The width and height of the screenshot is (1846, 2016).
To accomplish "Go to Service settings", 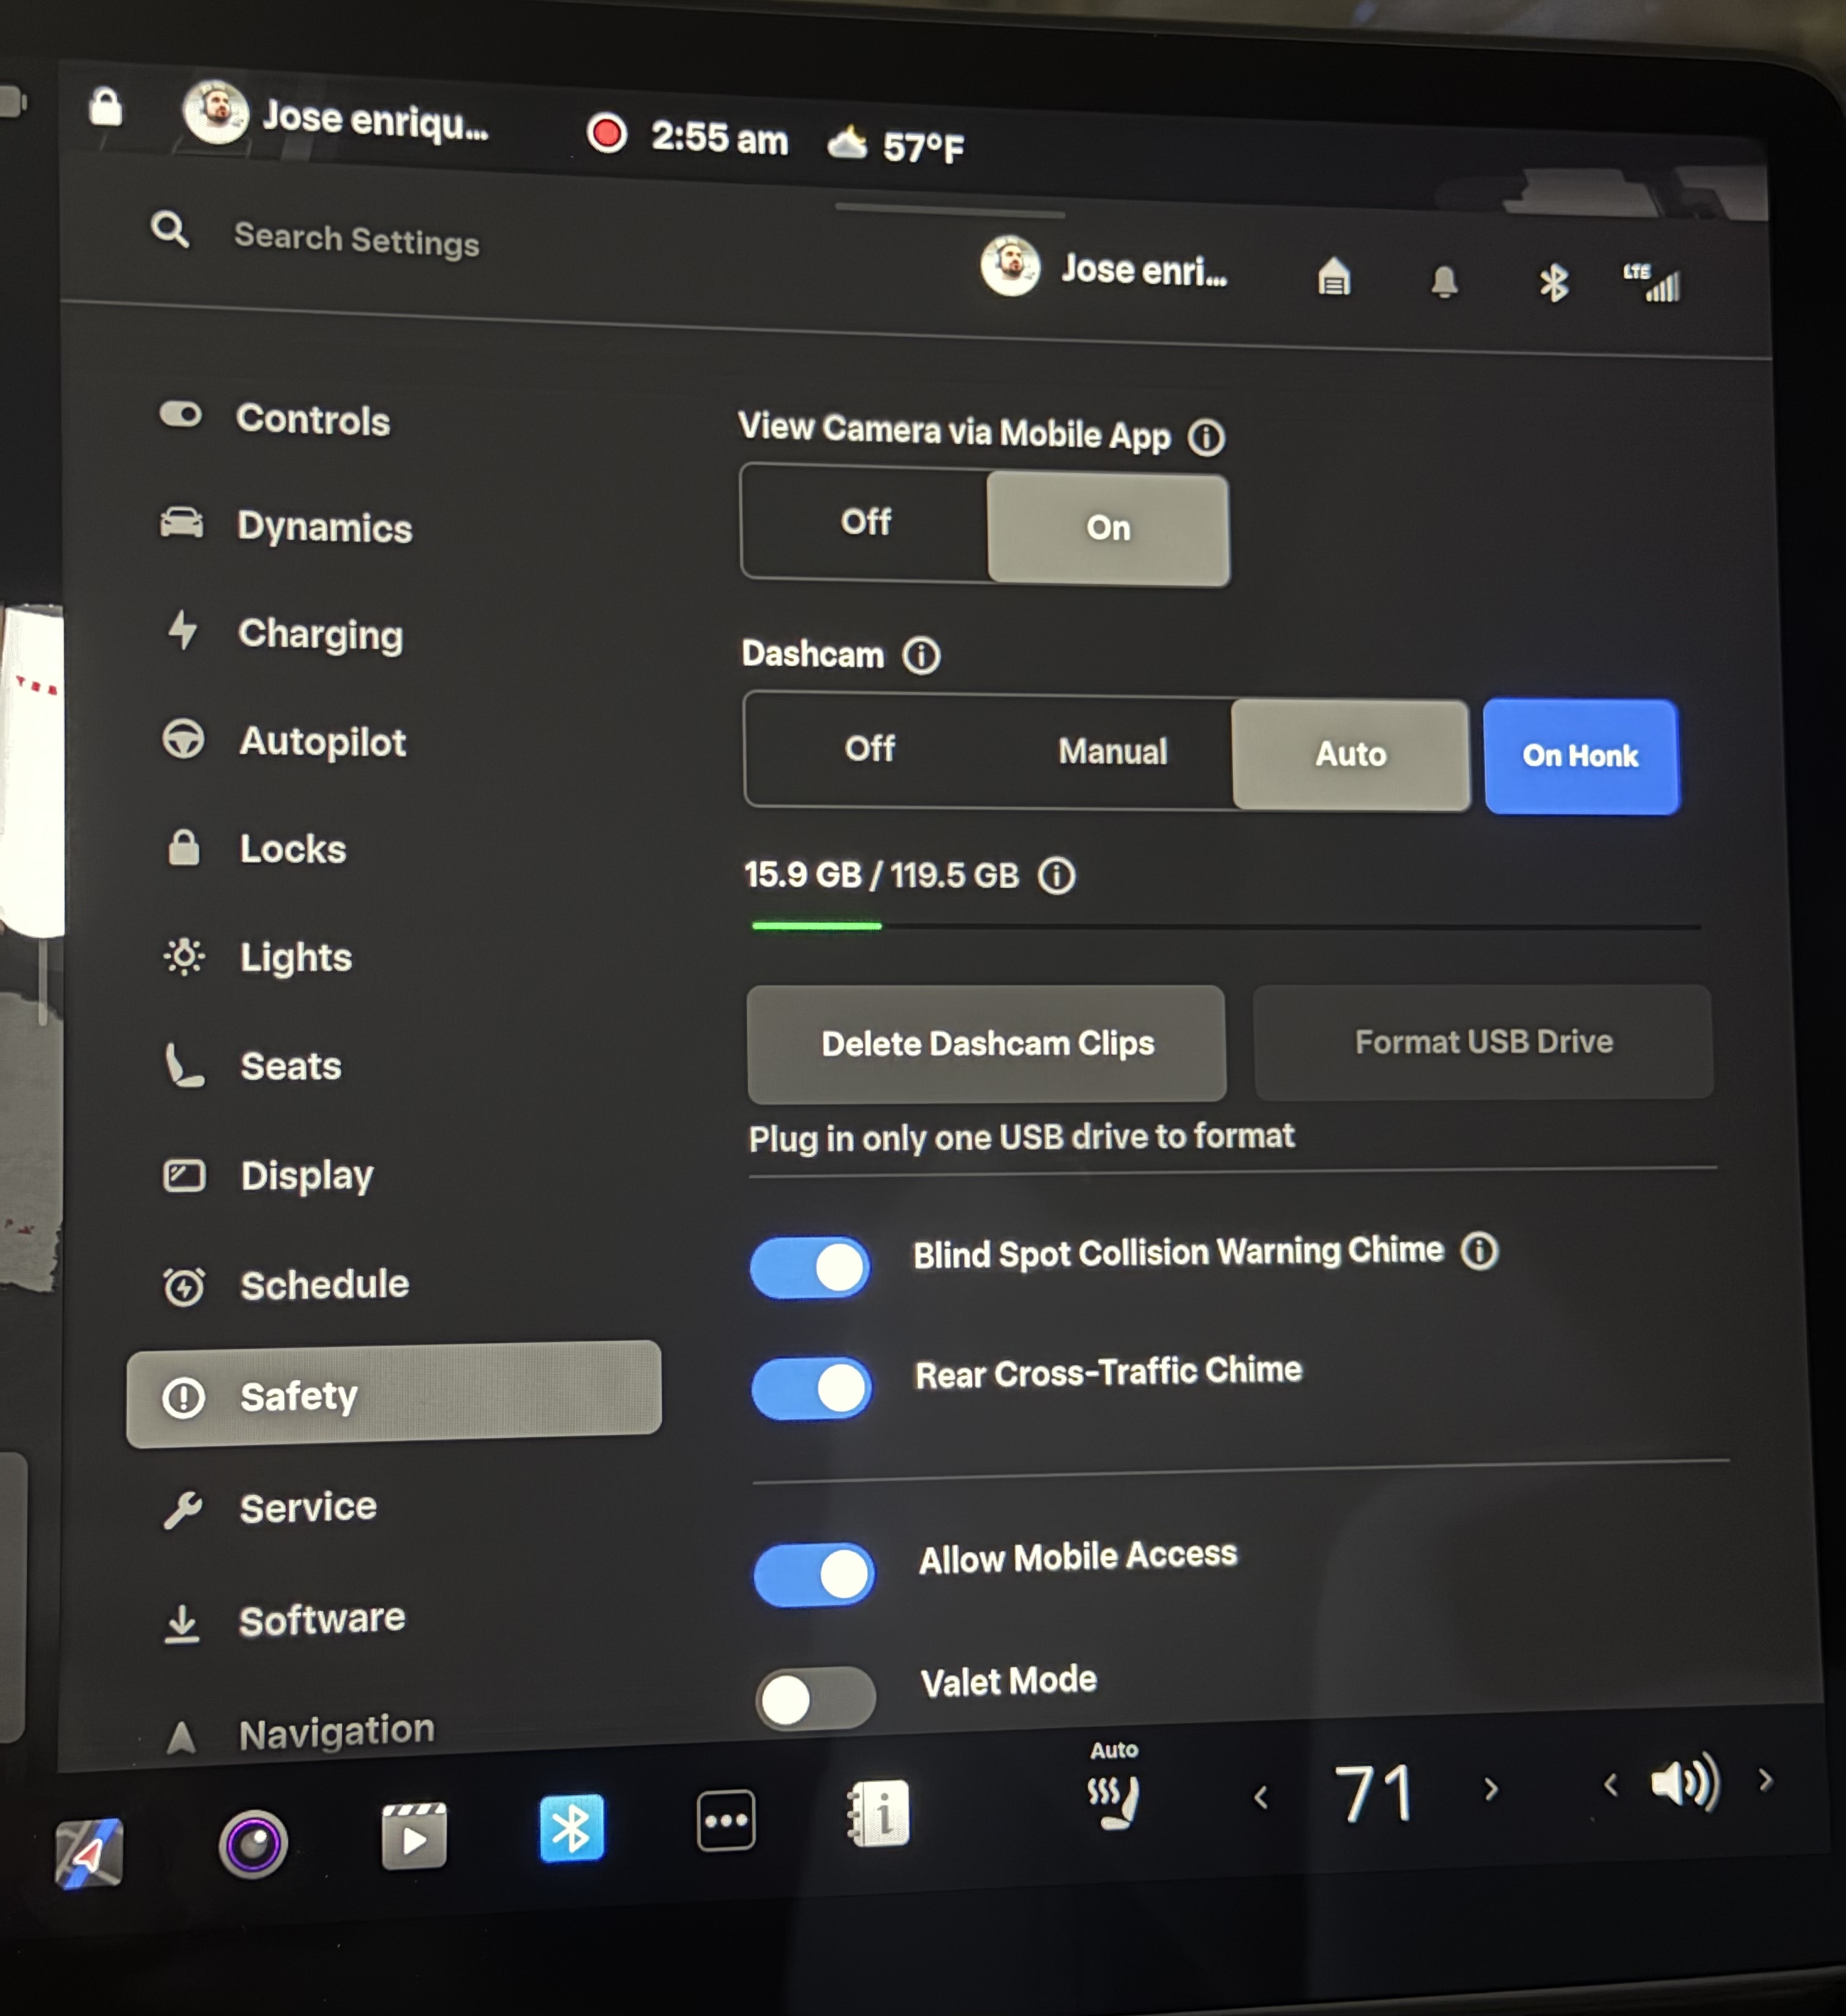I will 270,1507.
